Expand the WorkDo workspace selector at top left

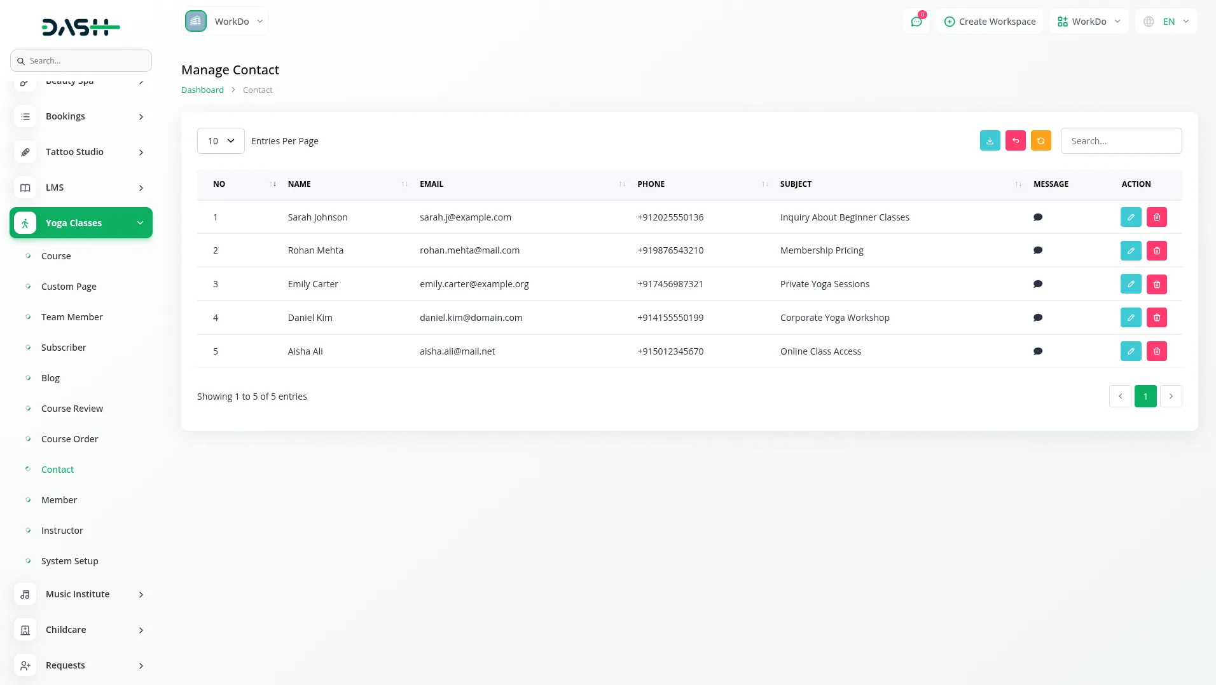point(225,22)
